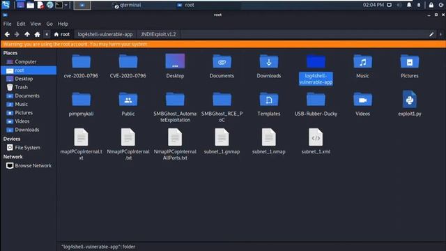Click the JNDIExploit.v1.2 path bar button
This screenshot has width=446, height=251.
(x=158, y=34)
